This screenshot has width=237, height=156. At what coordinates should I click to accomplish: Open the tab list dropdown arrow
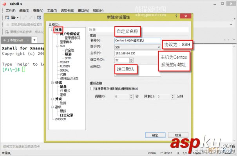click(234, 40)
